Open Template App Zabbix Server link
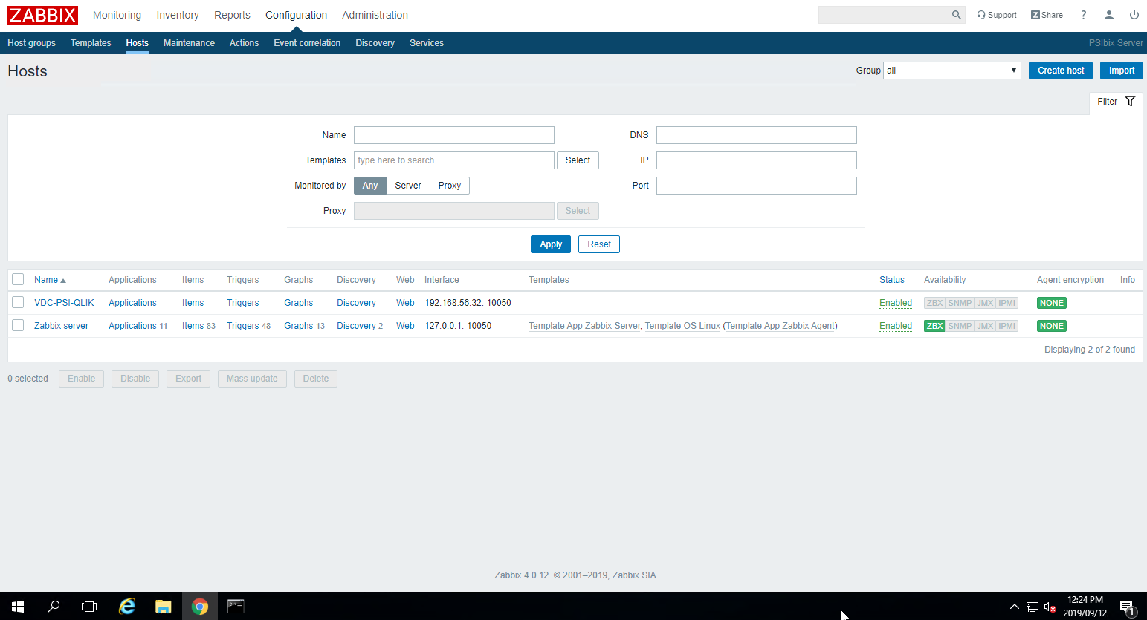 [x=584, y=326]
